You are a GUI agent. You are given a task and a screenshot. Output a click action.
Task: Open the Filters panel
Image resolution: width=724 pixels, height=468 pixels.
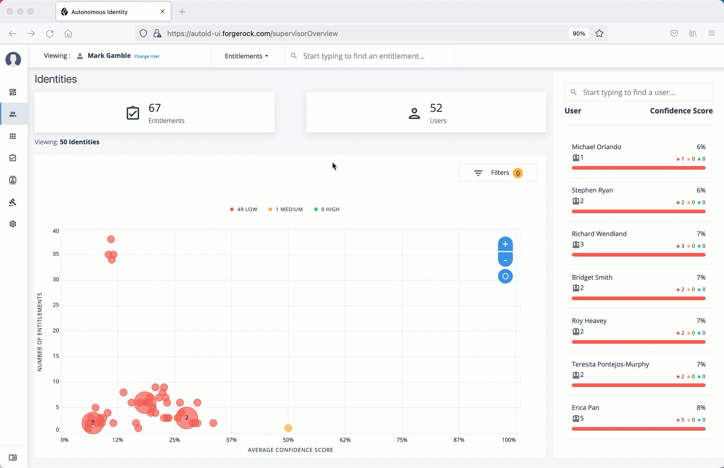tap(498, 173)
